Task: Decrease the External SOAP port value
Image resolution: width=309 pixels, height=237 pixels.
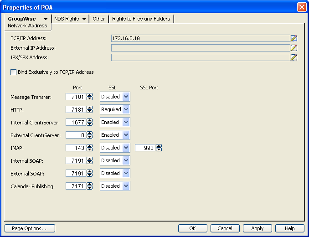Action: coord(90,175)
